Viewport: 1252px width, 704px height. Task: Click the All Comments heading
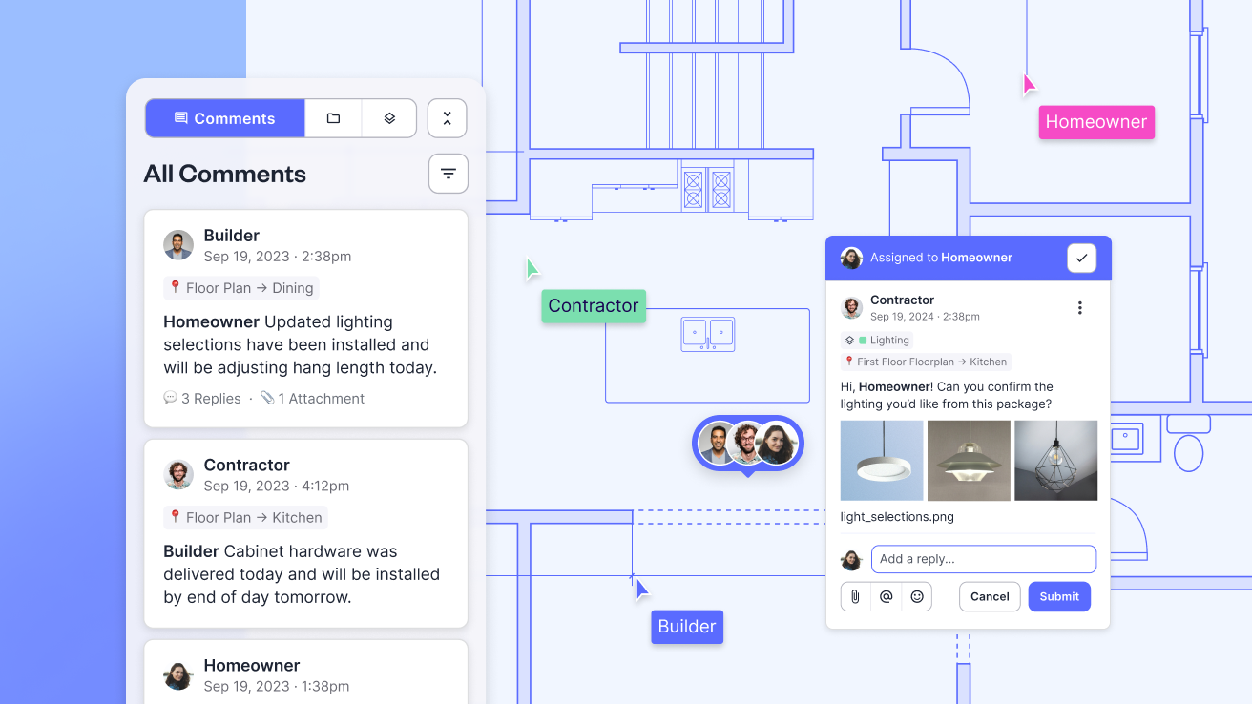click(x=225, y=174)
